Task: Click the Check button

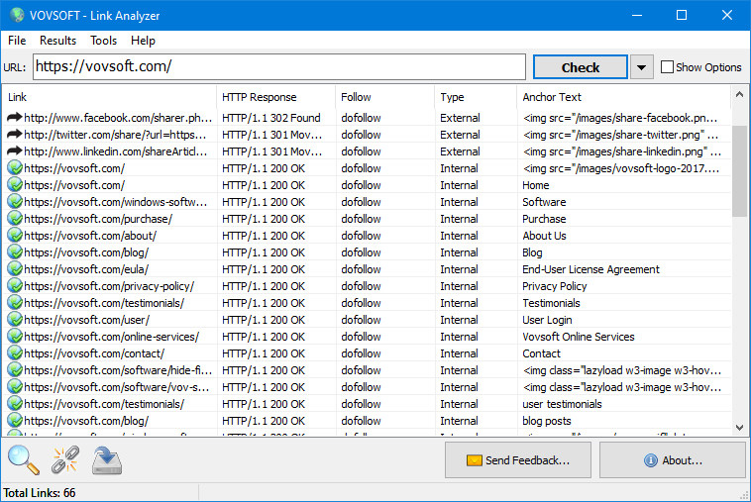Action: [x=580, y=67]
